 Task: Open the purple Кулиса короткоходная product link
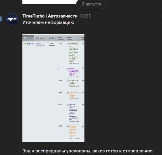point(74,71)
